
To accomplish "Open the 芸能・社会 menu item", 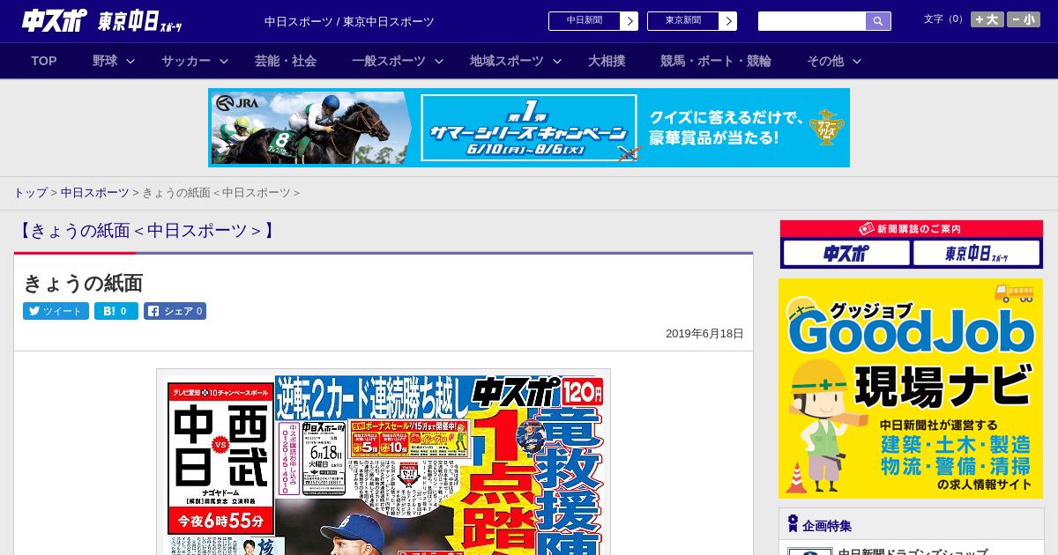I will [x=286, y=61].
